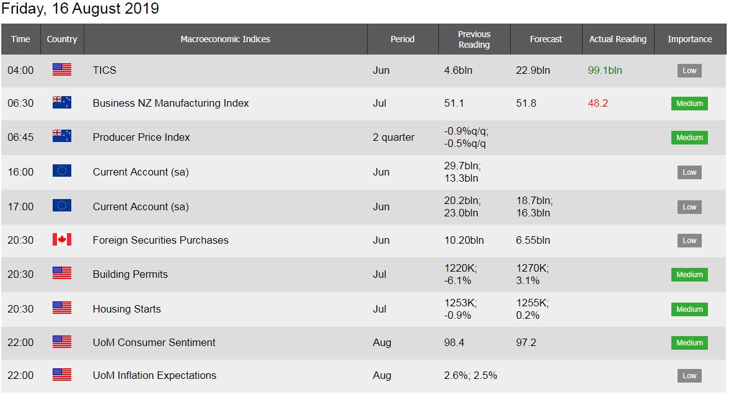729x395 pixels.
Task: Click Canada flag beside Foreign Securities Purchases
Action: tap(62, 239)
